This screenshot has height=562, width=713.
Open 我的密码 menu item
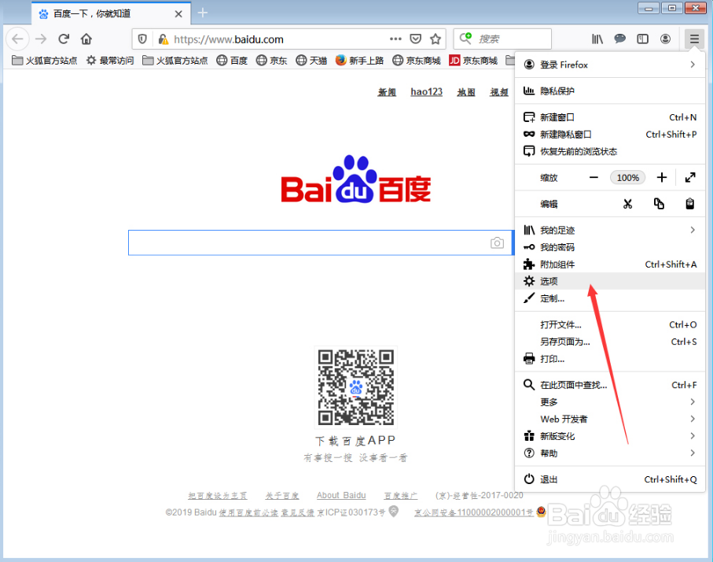[610, 247]
